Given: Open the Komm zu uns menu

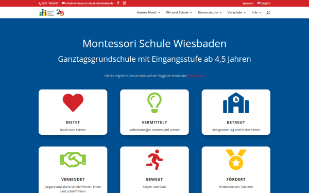Looking at the screenshot, I should click(x=208, y=12).
